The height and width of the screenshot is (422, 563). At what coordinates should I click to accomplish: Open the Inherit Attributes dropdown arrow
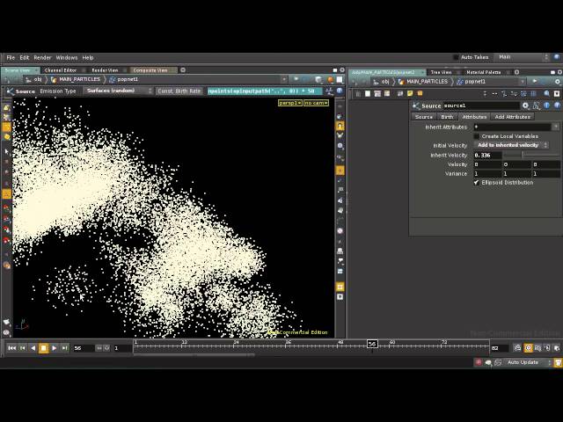click(x=556, y=127)
